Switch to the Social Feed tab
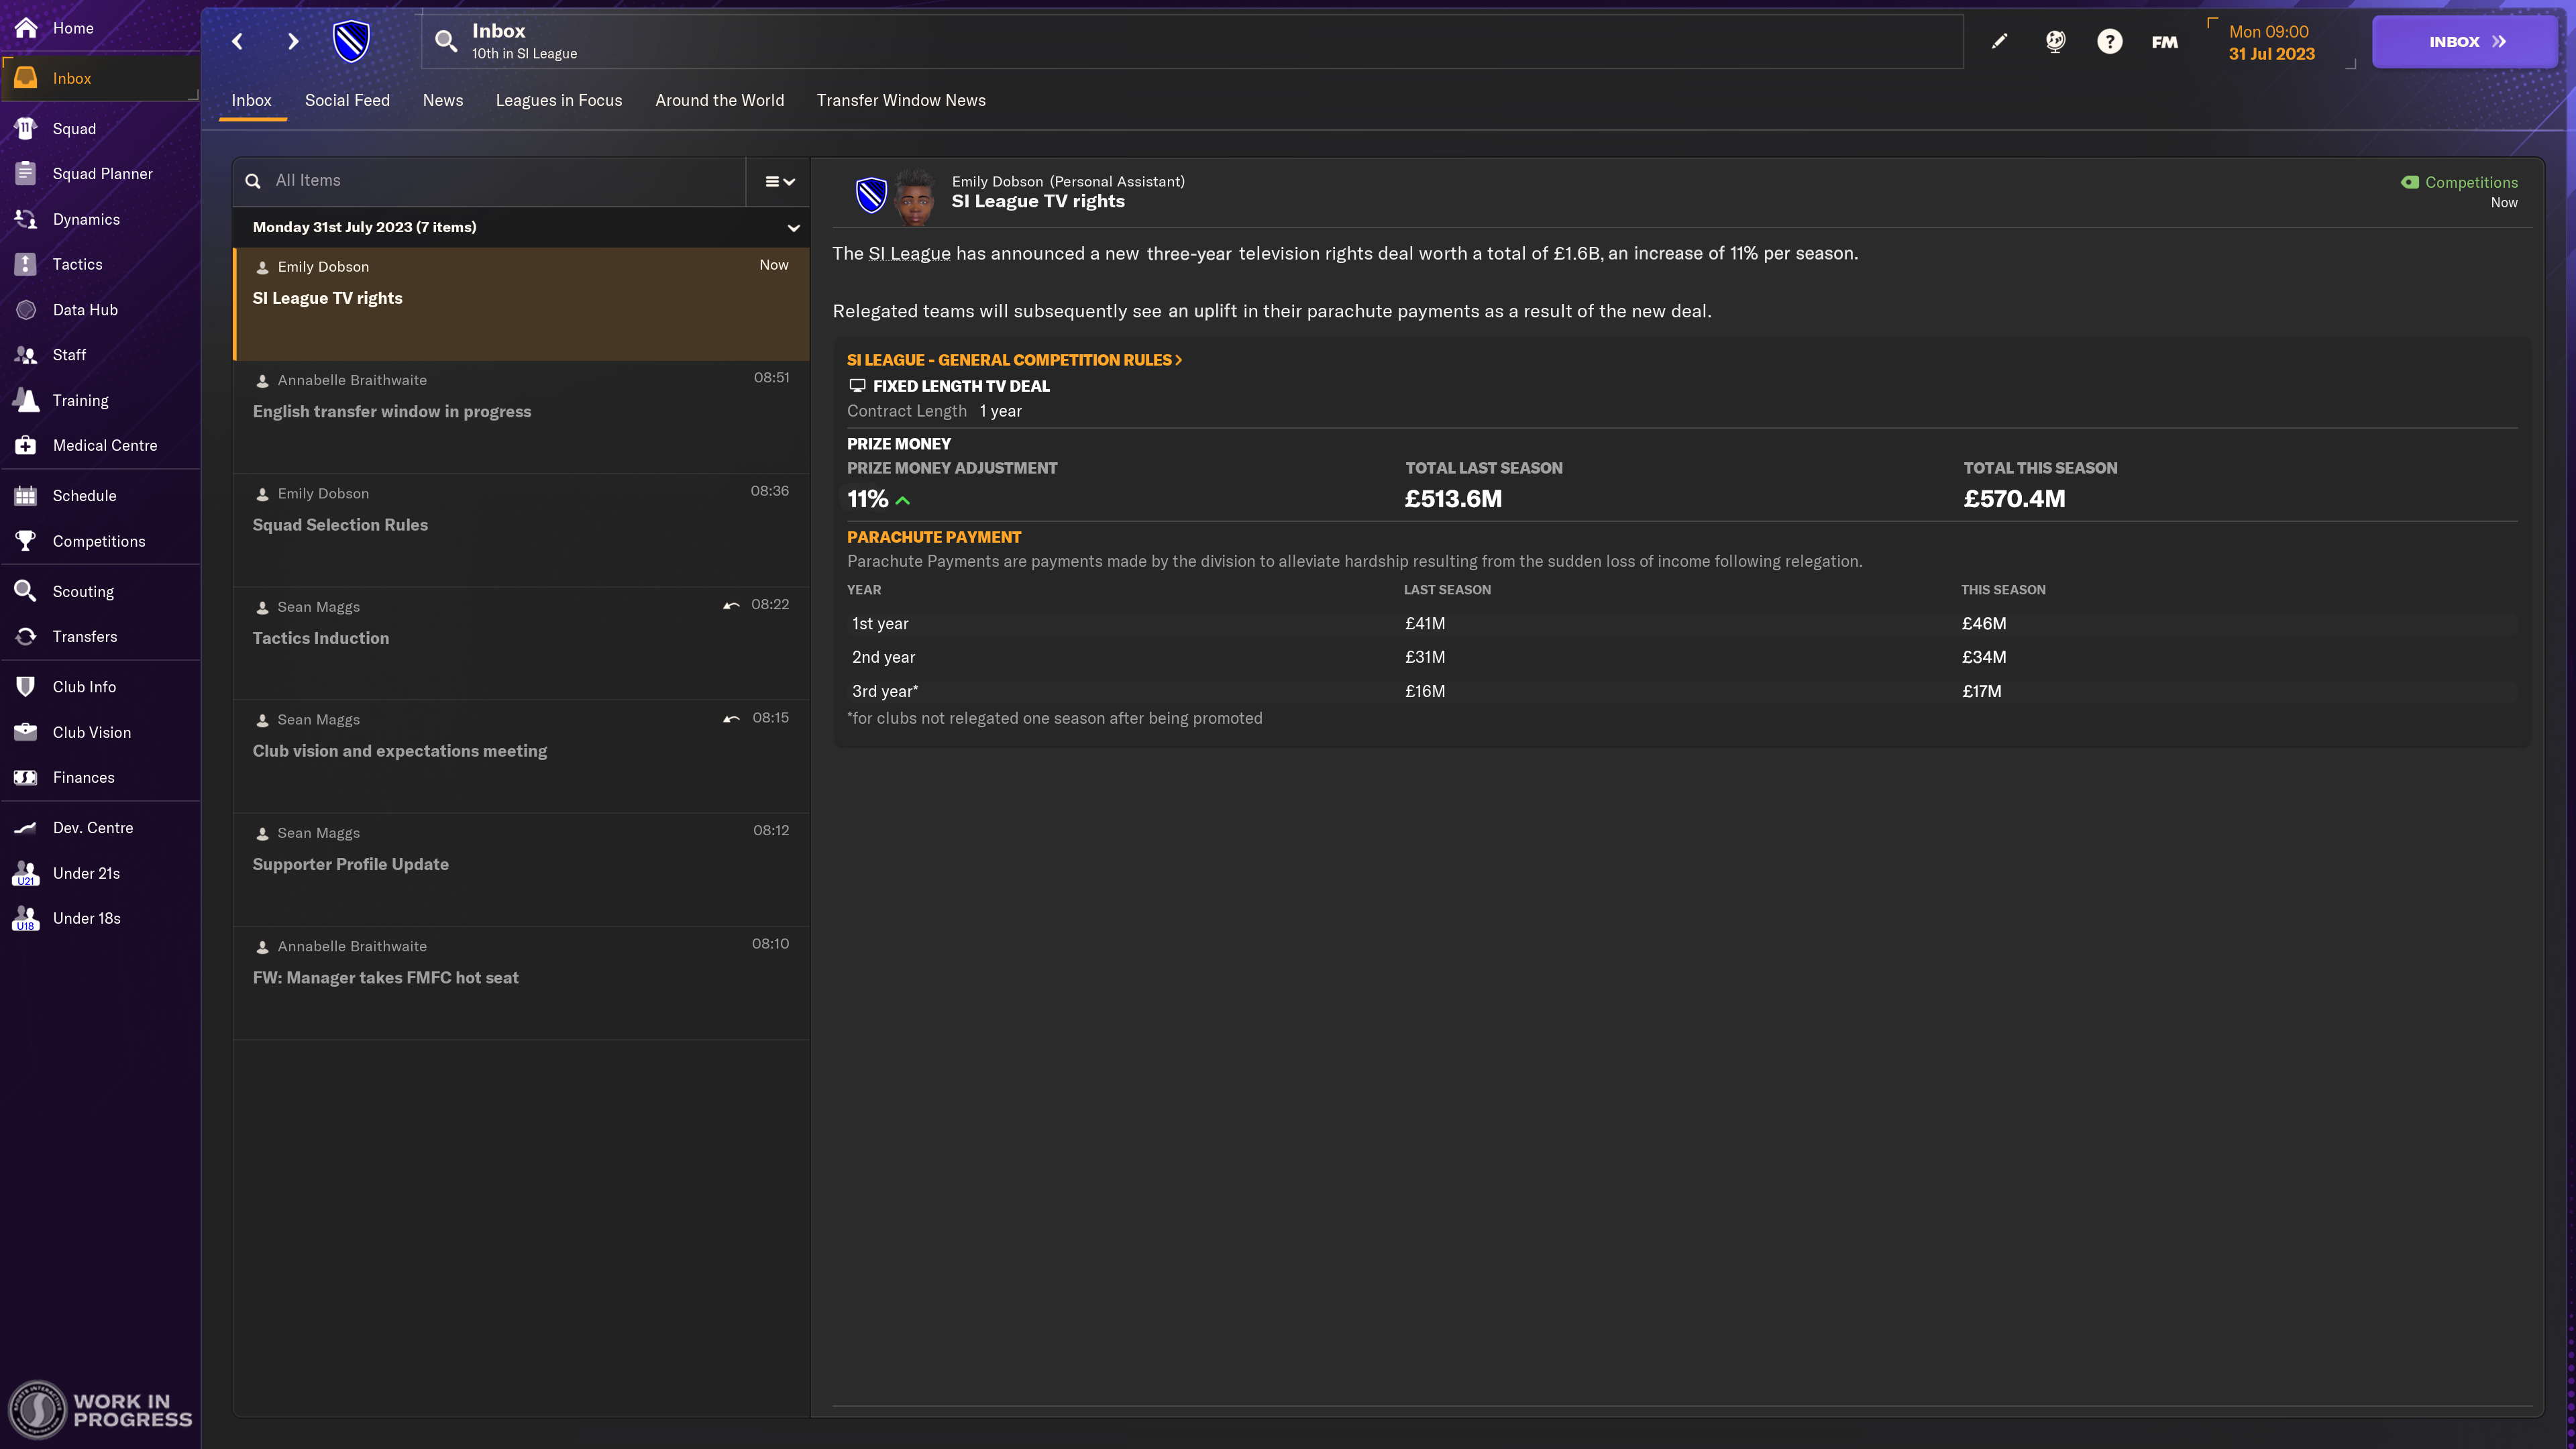Image resolution: width=2576 pixels, height=1449 pixels. [x=347, y=100]
